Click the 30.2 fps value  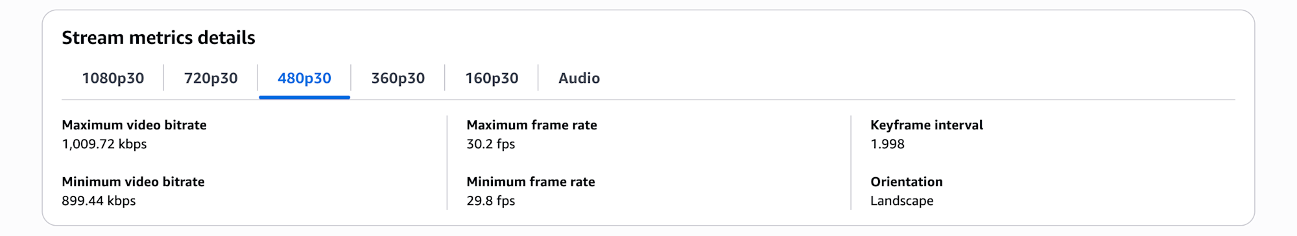tap(491, 144)
